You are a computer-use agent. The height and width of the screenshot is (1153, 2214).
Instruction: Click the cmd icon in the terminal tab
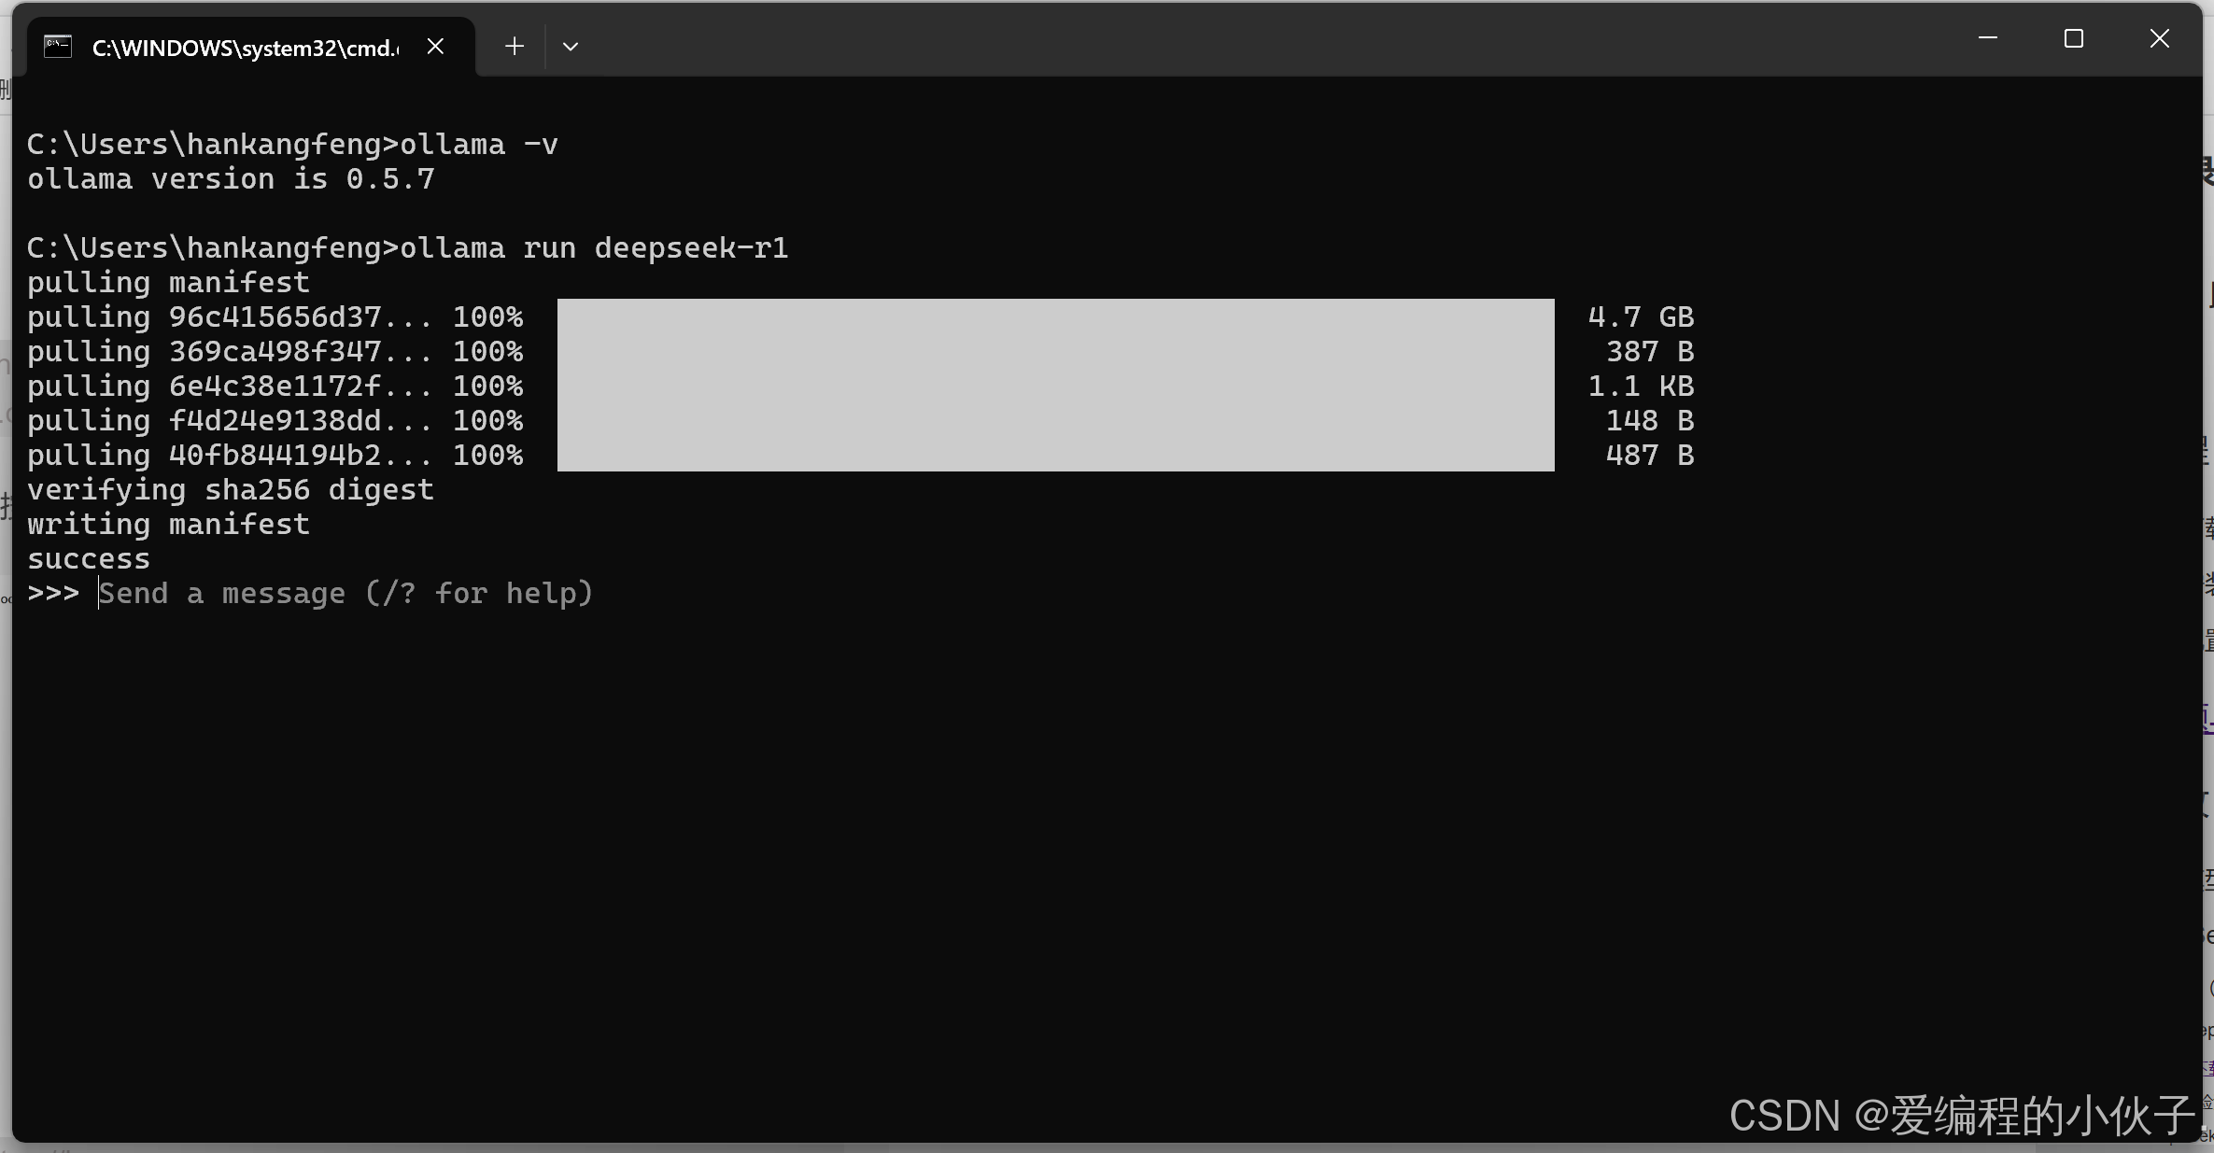click(x=58, y=47)
